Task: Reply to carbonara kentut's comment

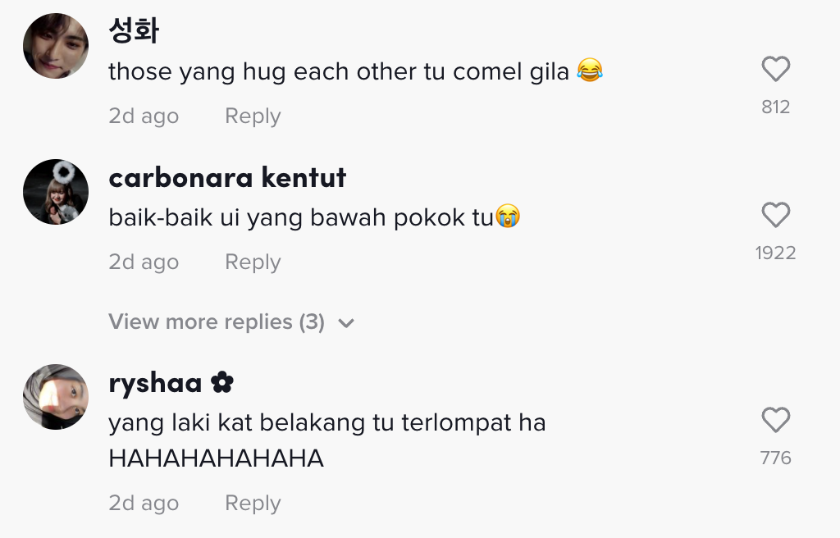Action: [253, 262]
